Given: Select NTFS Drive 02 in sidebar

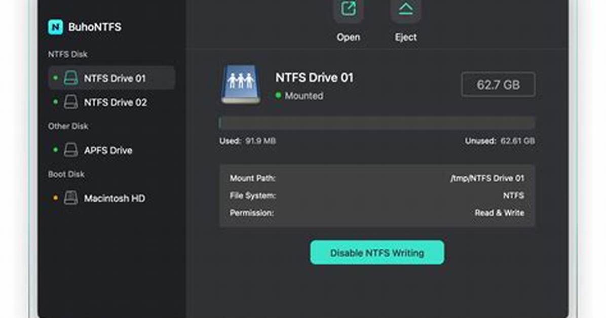Looking at the screenshot, I should 111,102.
